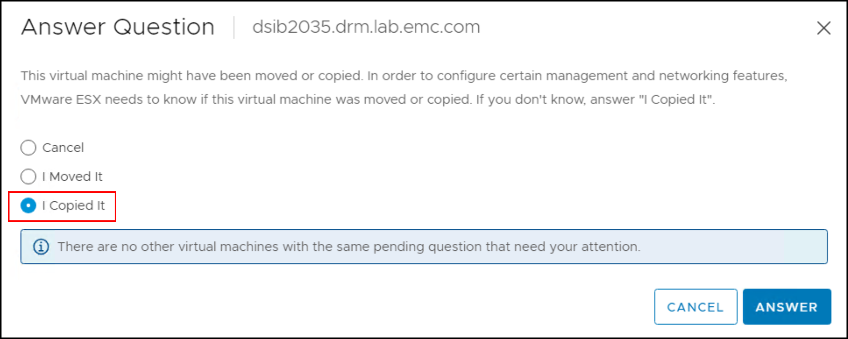Image resolution: width=848 pixels, height=339 pixels.
Task: Choose the I Moved It radio option
Action: (x=29, y=177)
